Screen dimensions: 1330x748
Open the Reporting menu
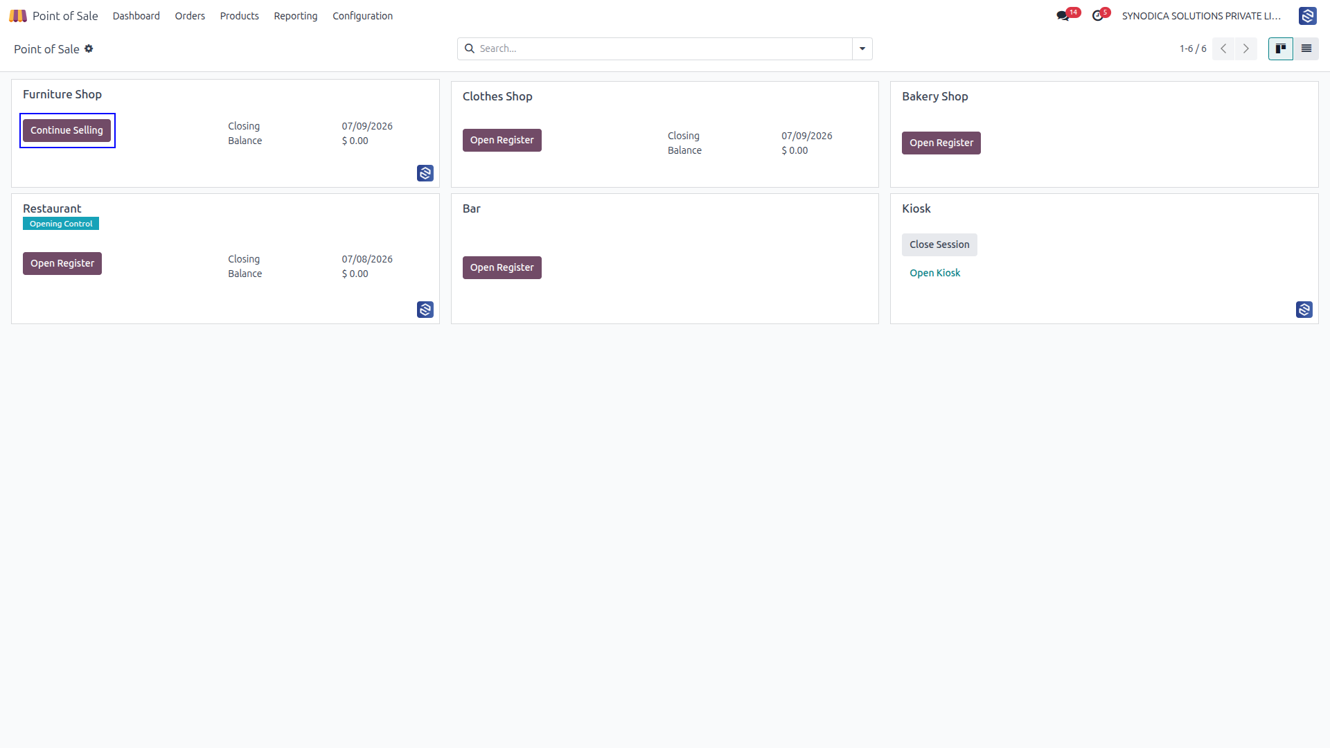pos(295,16)
